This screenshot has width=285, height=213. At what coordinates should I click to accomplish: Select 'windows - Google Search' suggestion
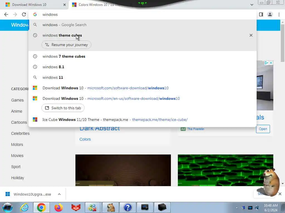click(x=142, y=25)
